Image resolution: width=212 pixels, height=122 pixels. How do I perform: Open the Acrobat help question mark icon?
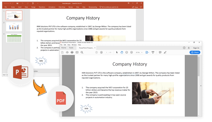pyautogui.click(x=184, y=48)
